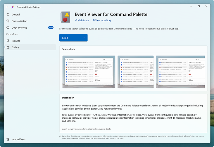Open the Installed extensions page
This screenshot has width=214, height=147.
(x=30, y=41)
